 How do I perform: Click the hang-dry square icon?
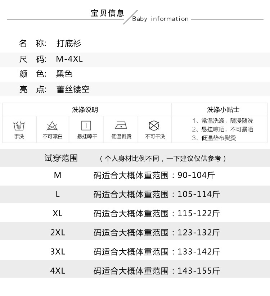(x=86, y=126)
